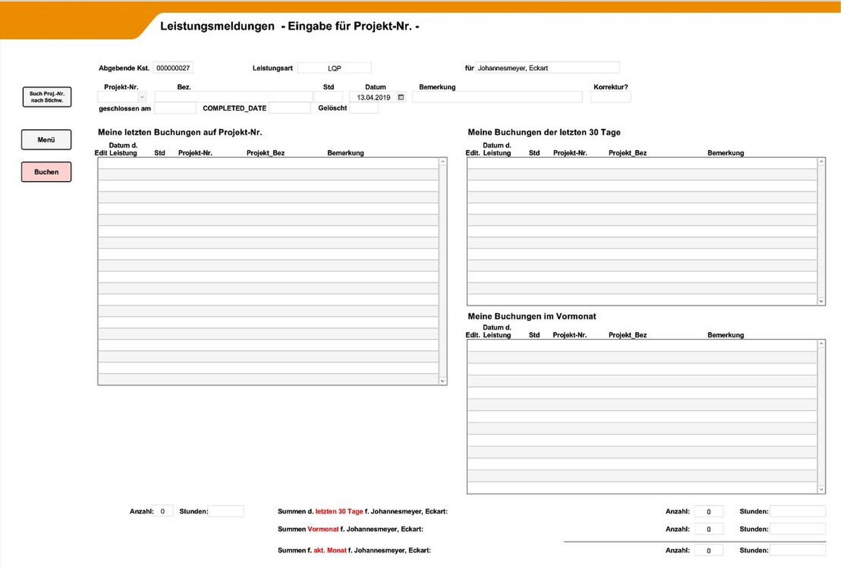The image size is (852, 568).
Task: Select the für field with Johannesmeyer, Eckart
Action: pyautogui.click(x=547, y=68)
